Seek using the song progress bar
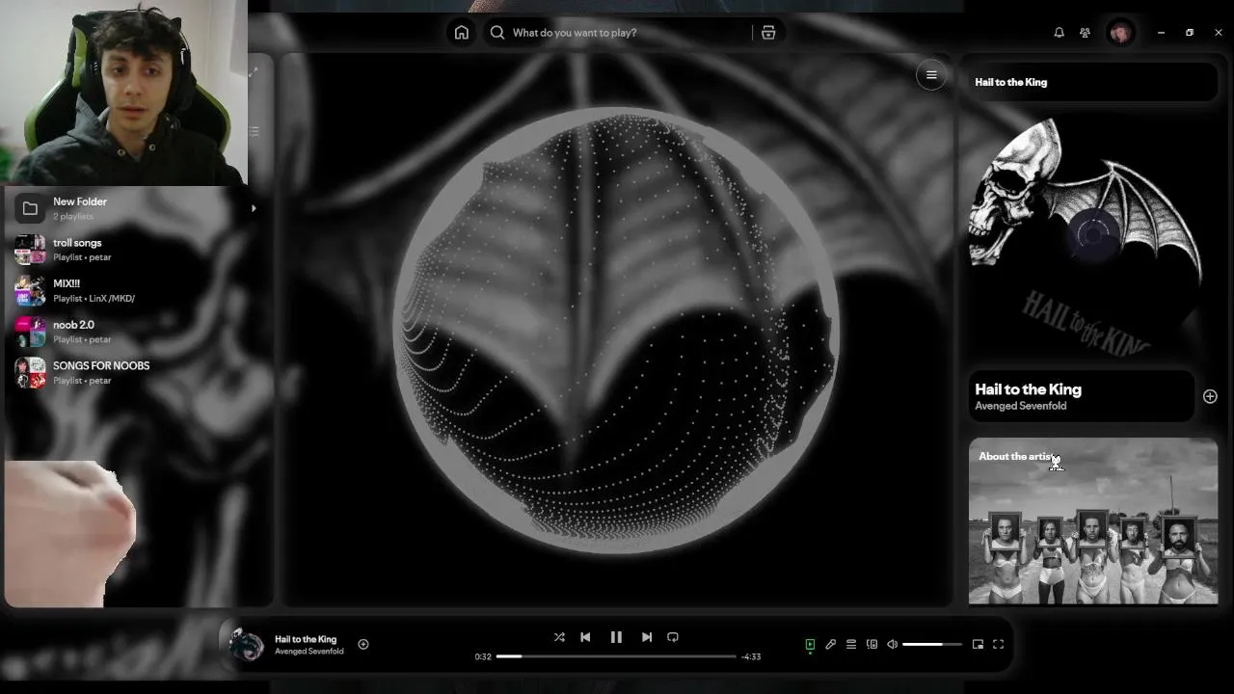This screenshot has height=694, width=1234. [x=616, y=656]
